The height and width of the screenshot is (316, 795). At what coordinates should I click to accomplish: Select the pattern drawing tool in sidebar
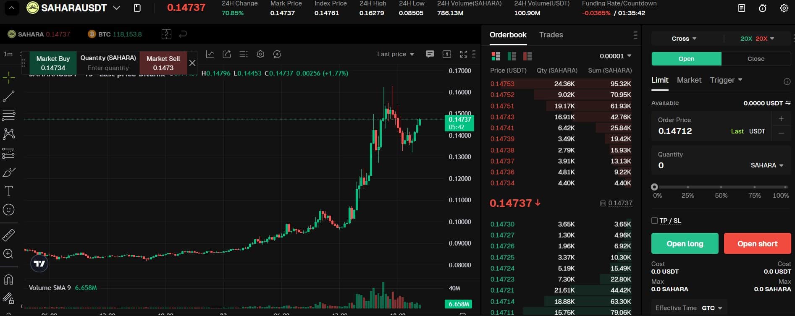pos(8,134)
